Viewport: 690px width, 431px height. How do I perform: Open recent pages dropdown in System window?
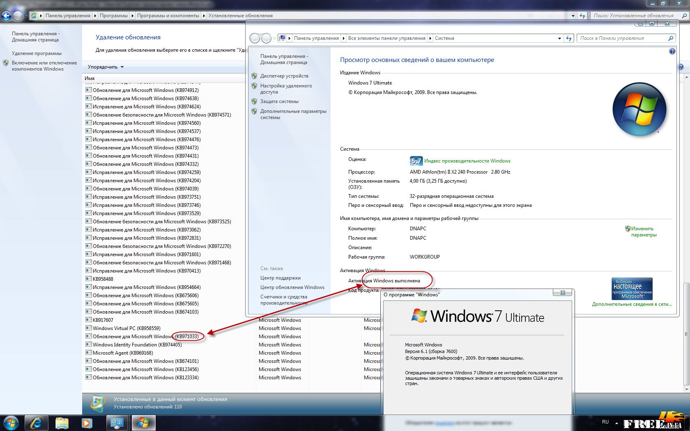tap(274, 39)
